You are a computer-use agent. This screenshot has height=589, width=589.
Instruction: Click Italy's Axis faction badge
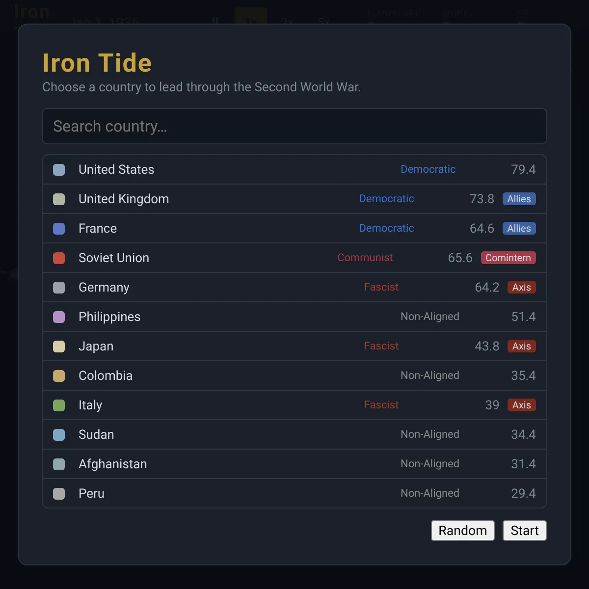(522, 405)
